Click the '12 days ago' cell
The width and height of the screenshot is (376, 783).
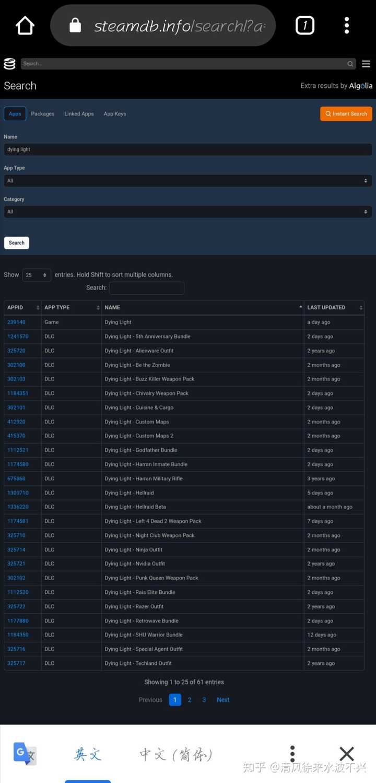point(334,635)
